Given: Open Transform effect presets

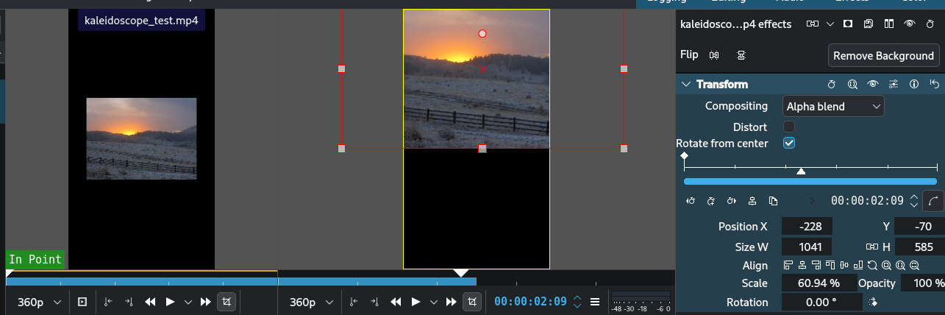Looking at the screenshot, I should pos(894,85).
